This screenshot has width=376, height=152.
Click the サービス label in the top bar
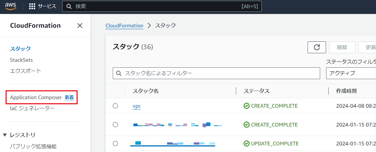pos(47,7)
